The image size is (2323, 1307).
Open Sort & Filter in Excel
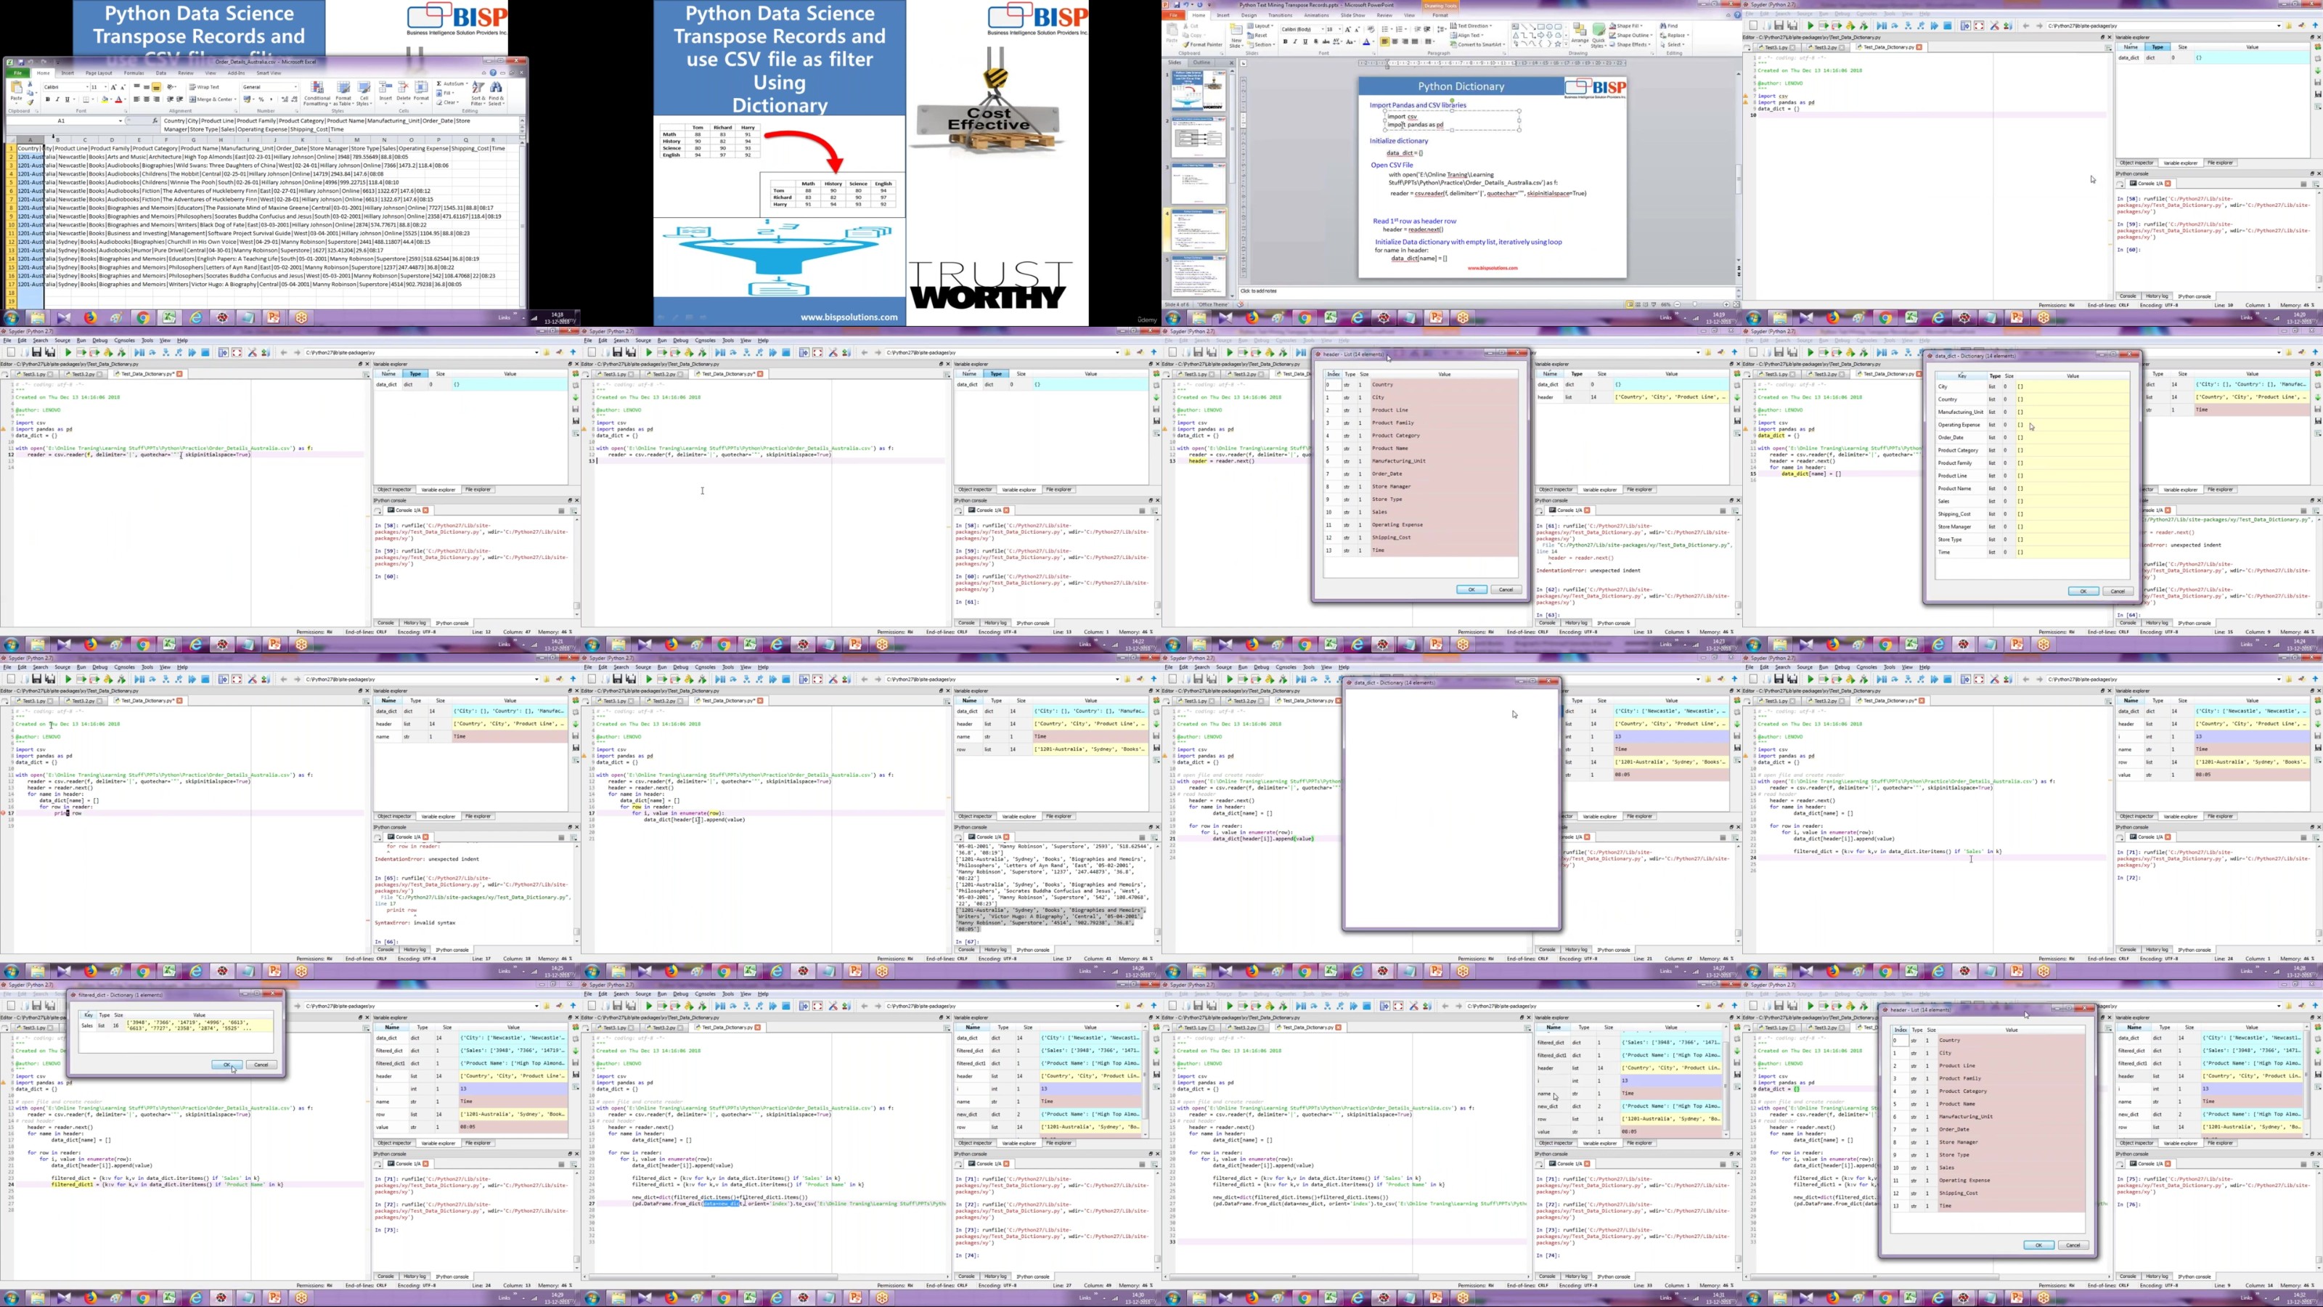click(479, 89)
